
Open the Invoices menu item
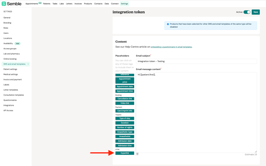pyautogui.click(x=78, y=4)
